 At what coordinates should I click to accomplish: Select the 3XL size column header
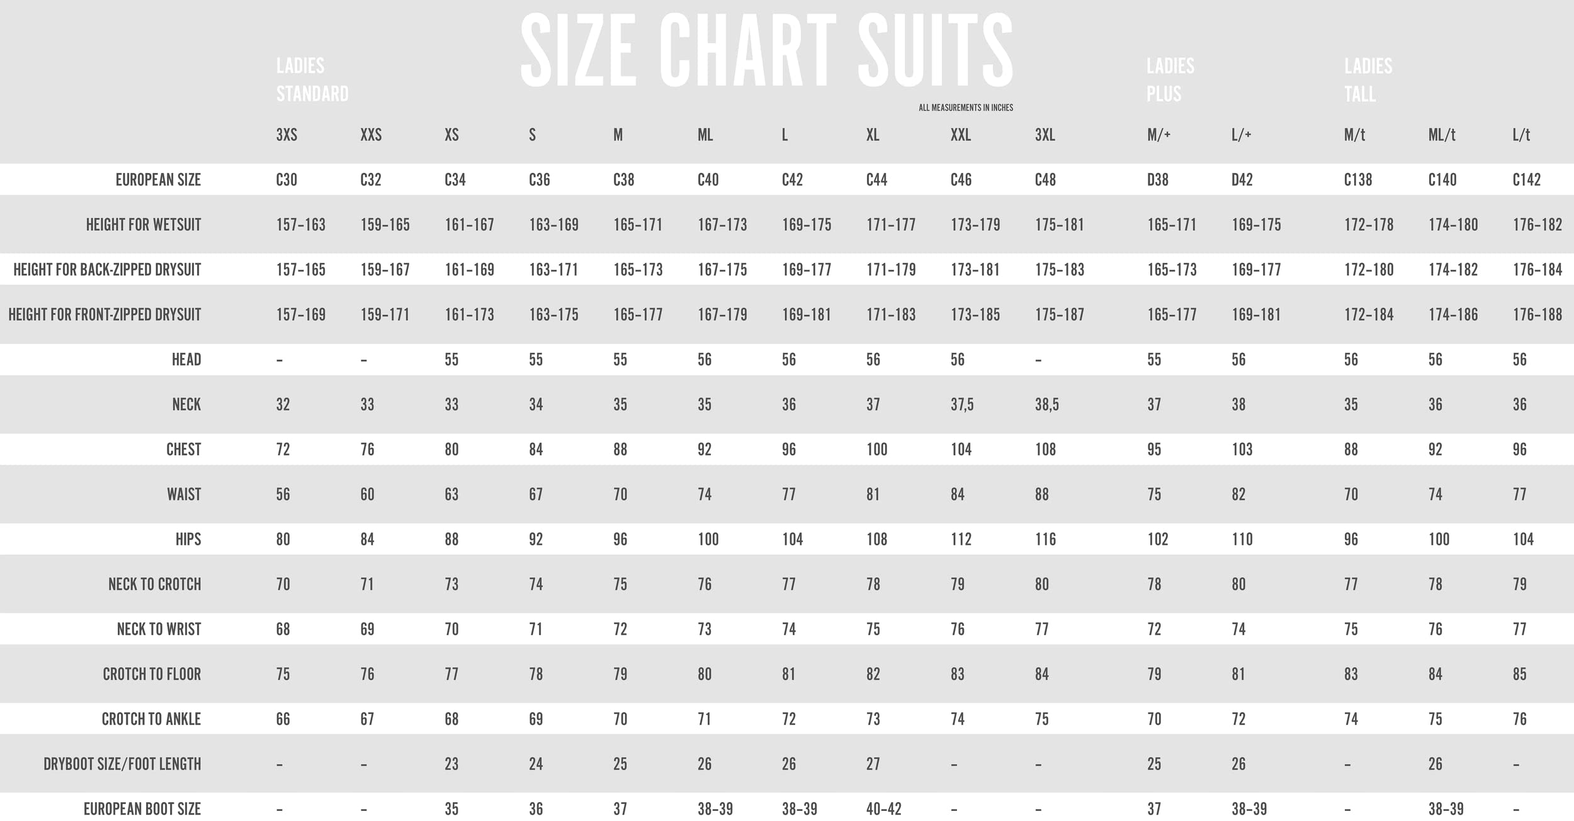(x=1045, y=135)
